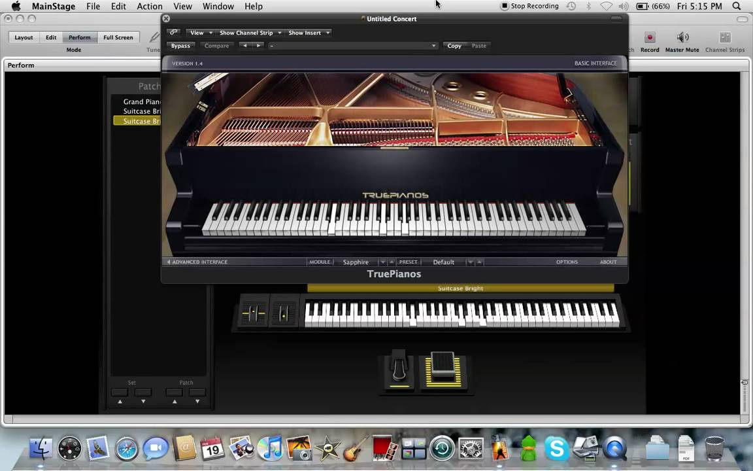Open Safari from the Dock

[x=127, y=448]
